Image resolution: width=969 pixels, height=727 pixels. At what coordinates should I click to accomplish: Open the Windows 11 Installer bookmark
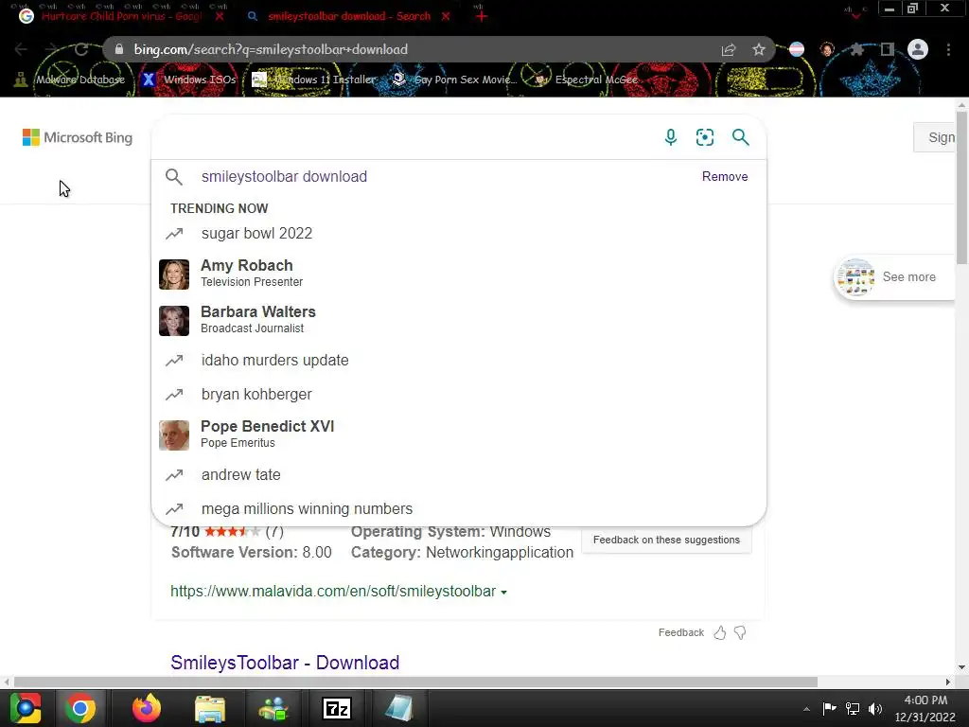coord(314,80)
